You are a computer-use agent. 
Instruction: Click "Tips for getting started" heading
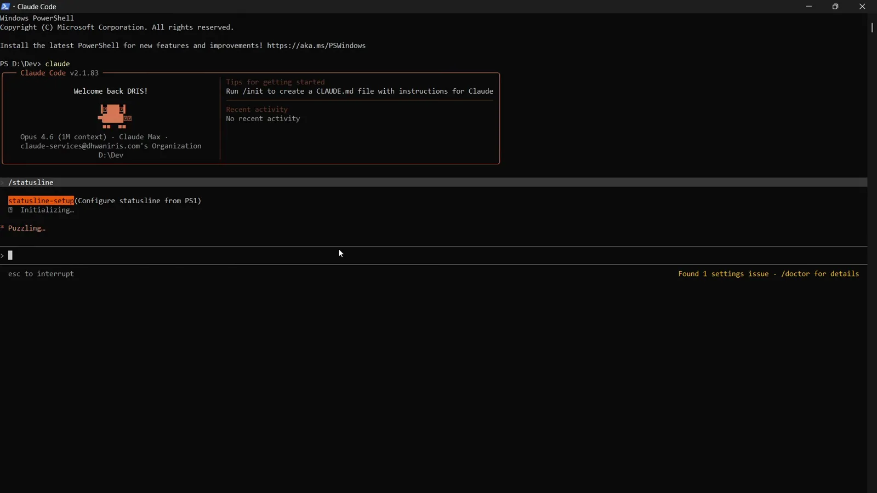(x=275, y=82)
